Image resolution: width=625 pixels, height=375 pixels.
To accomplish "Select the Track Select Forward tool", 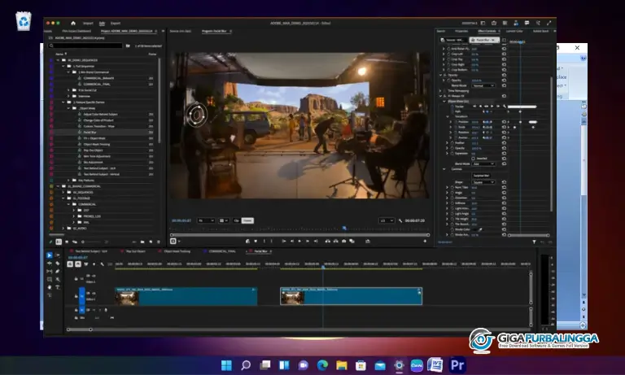I will point(58,255).
